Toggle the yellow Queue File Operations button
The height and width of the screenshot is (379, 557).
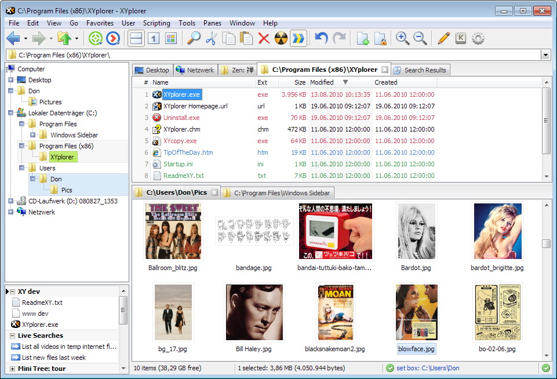298,38
